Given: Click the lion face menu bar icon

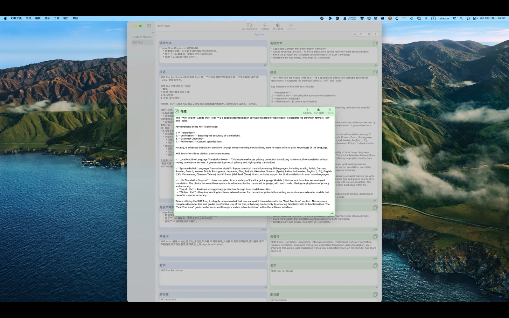Looking at the screenshot, I should (x=390, y=18).
